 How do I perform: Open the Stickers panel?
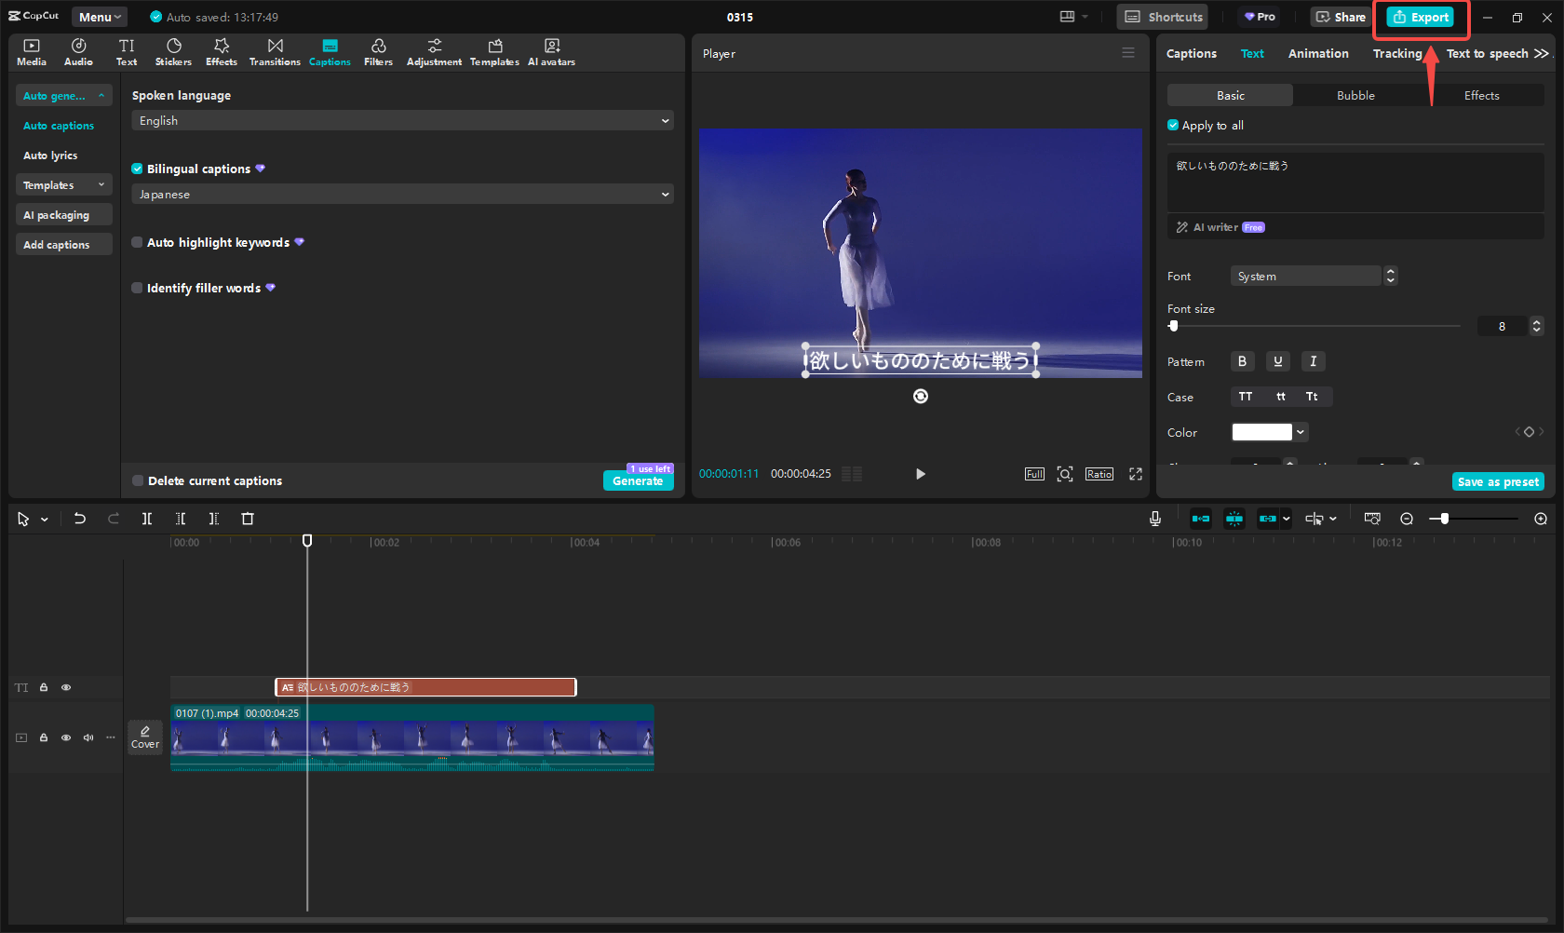[x=173, y=52]
